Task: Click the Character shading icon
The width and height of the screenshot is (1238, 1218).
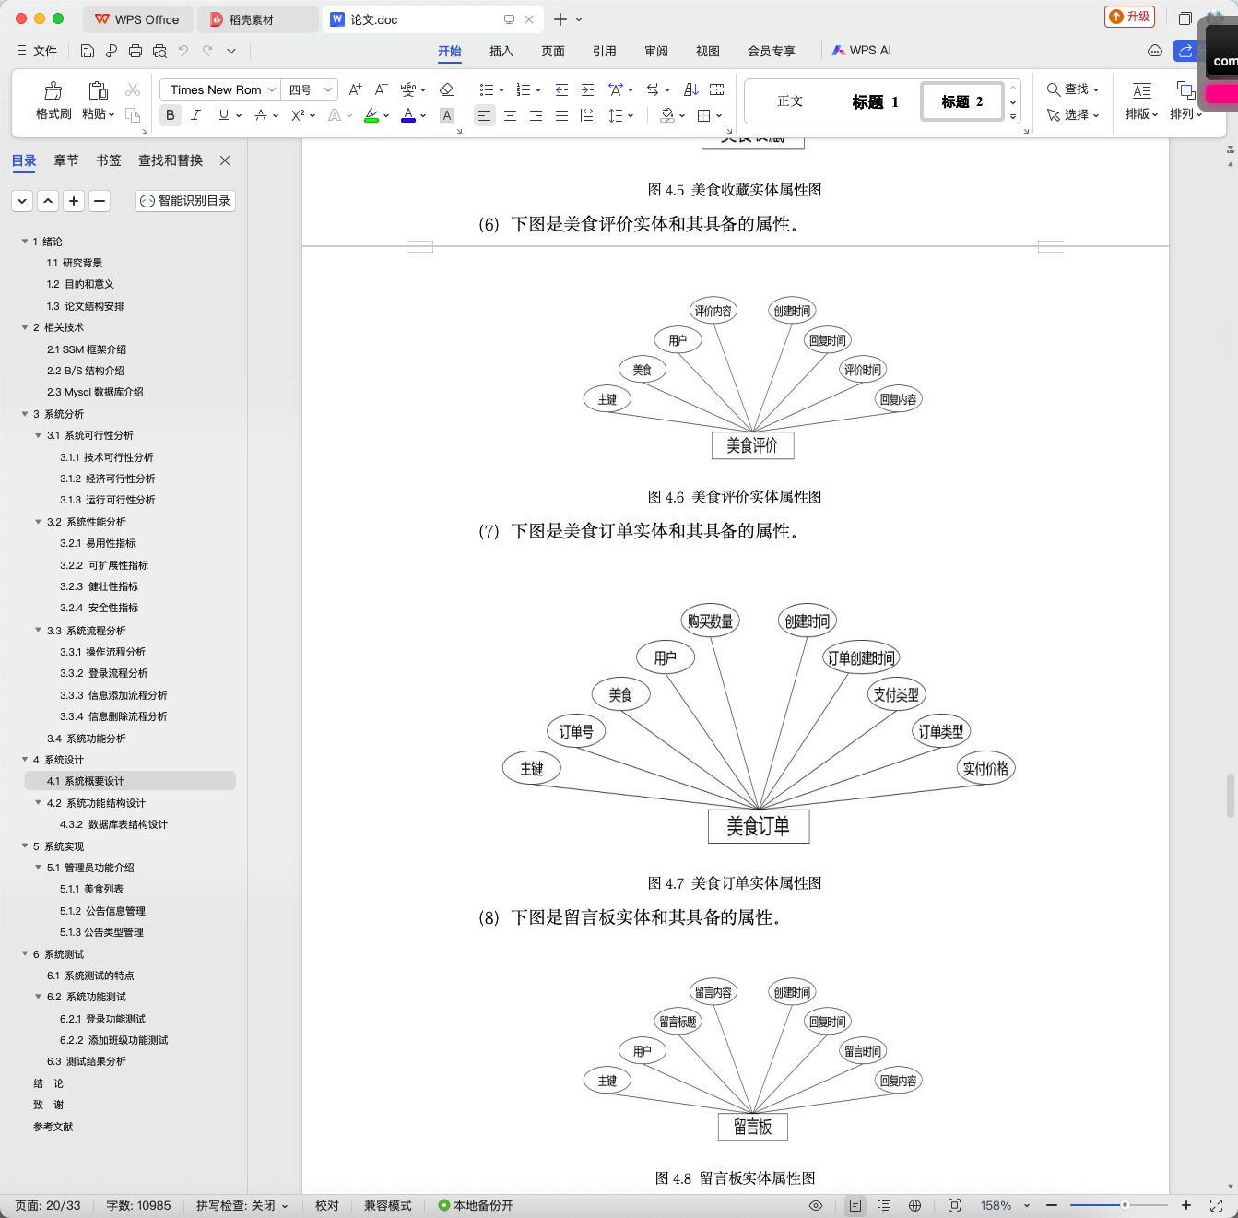Action: click(447, 115)
